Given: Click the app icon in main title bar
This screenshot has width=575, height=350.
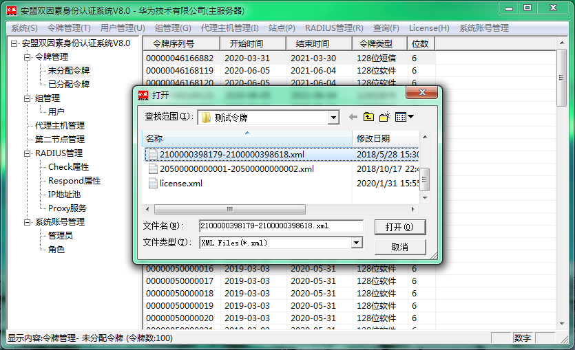Looking at the screenshot, I should pos(12,10).
